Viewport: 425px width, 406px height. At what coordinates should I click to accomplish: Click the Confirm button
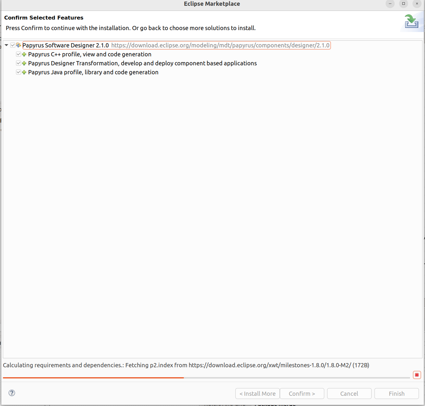[x=302, y=394]
